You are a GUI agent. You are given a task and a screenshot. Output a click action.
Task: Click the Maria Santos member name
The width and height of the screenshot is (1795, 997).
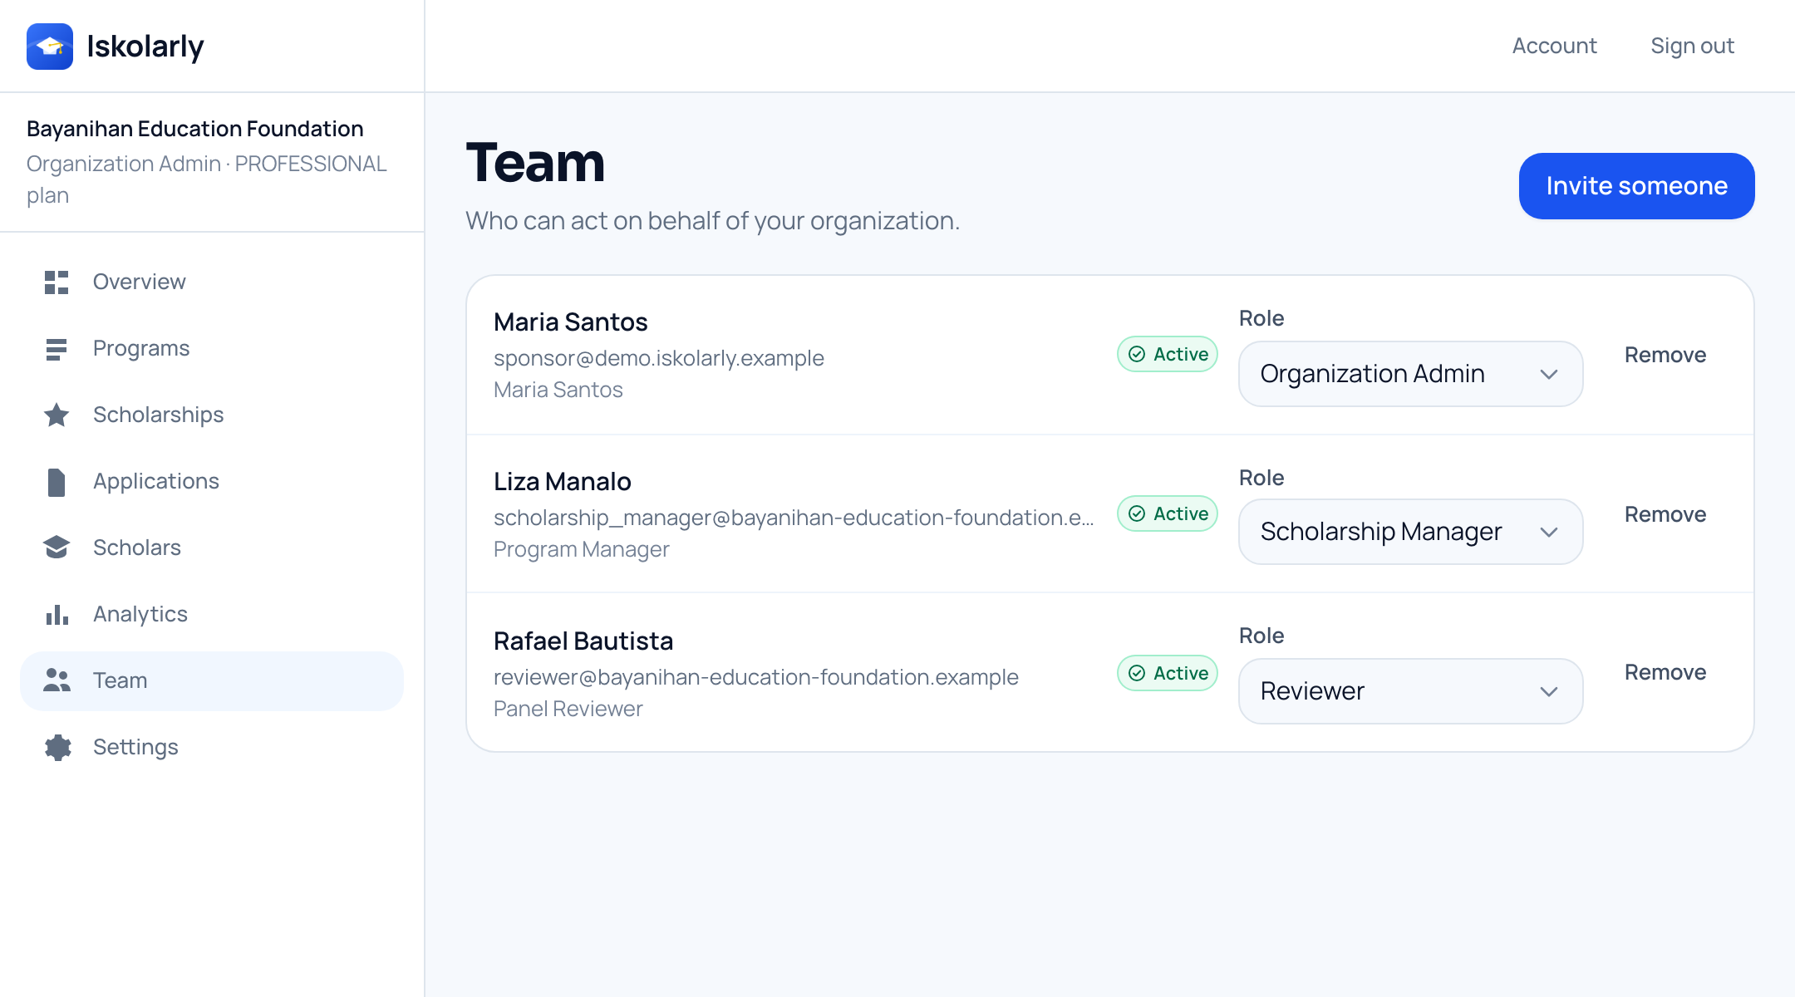click(x=571, y=322)
